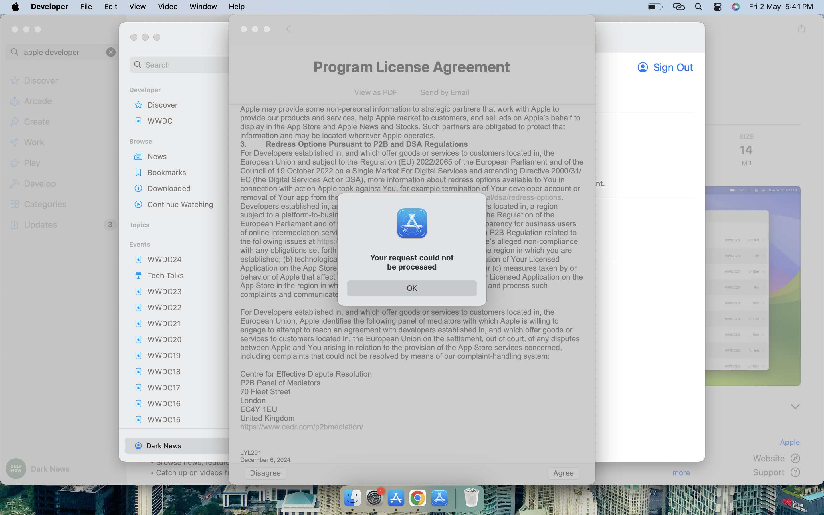Click Sign Out in Developer account window
824x515 pixels.
pyautogui.click(x=665, y=68)
